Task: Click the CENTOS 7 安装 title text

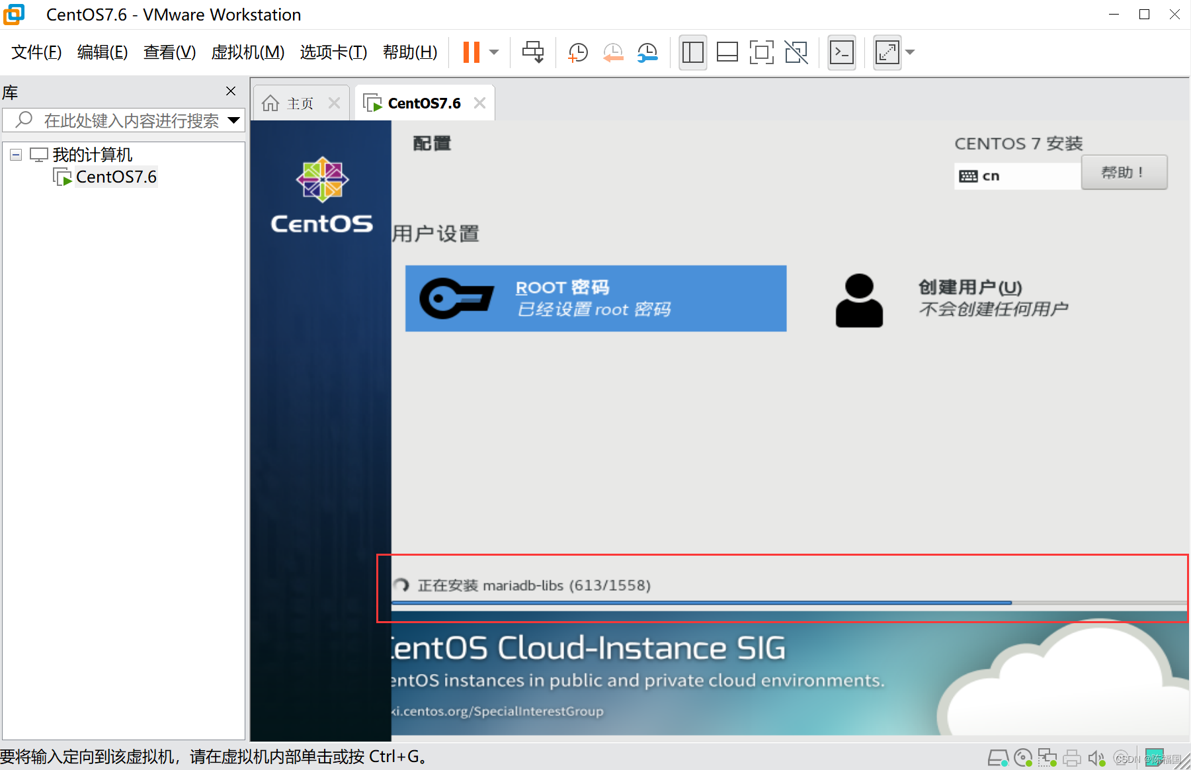Action: point(1018,144)
